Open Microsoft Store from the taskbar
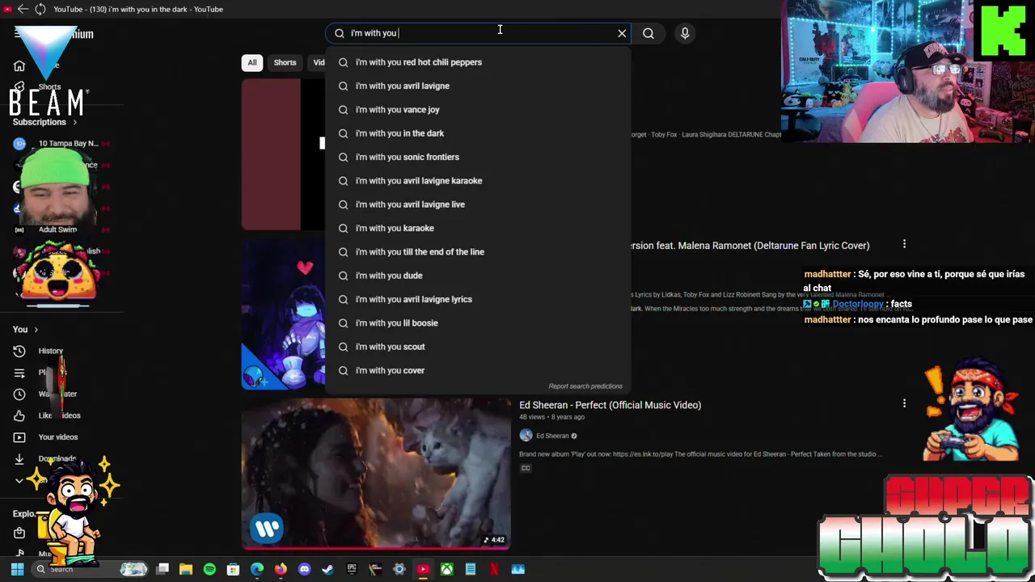 pyautogui.click(x=233, y=569)
